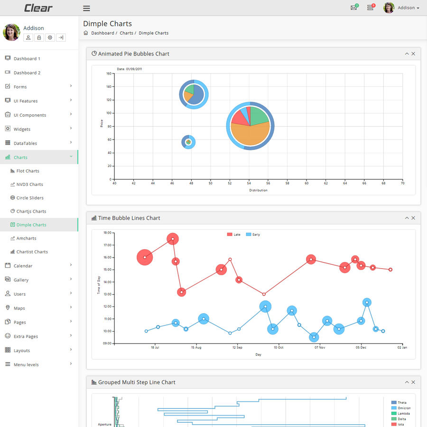Image resolution: width=427 pixels, height=427 pixels.
Task: Collapse the Time Bubble Lines Chart panel
Action: [407, 218]
